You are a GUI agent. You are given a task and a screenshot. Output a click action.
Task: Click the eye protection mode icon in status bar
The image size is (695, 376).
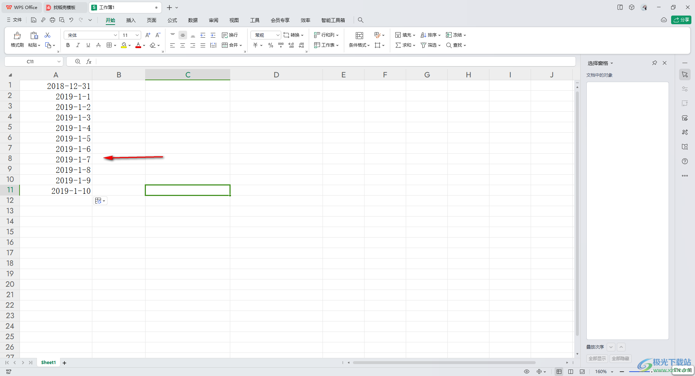tap(527, 371)
